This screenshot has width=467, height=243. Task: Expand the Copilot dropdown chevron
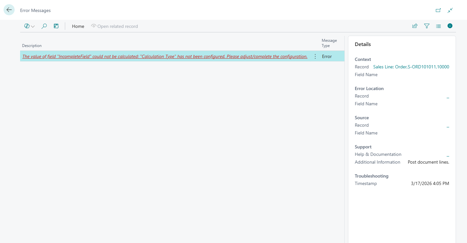click(x=33, y=27)
